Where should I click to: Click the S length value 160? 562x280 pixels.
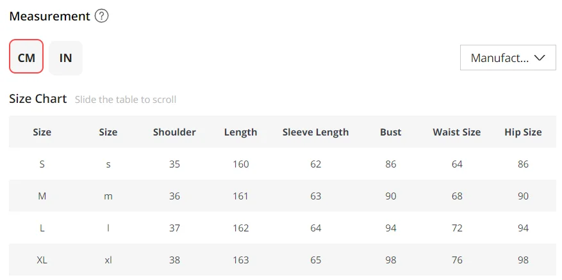pos(240,164)
